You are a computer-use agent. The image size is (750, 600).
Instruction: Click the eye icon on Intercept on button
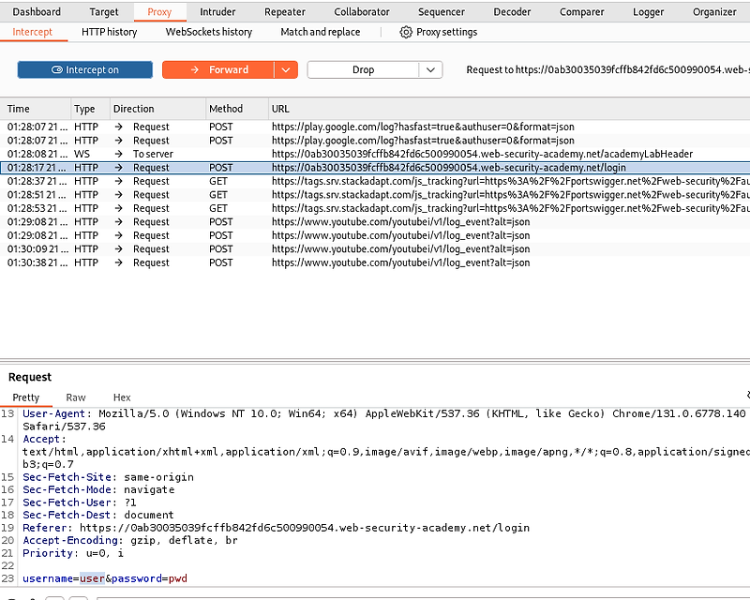(x=59, y=68)
